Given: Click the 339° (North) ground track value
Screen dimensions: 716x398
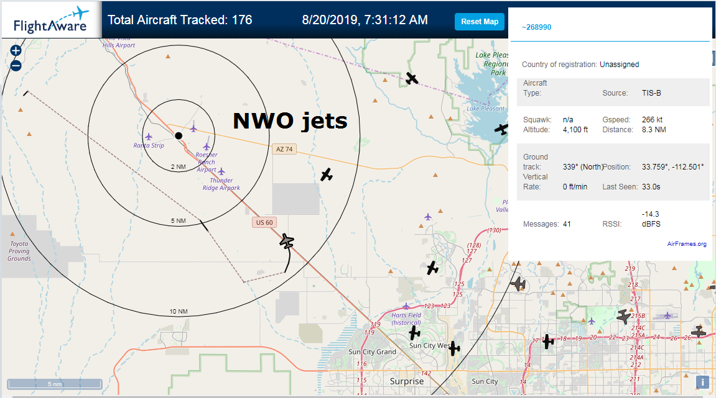Looking at the screenshot, I should click(x=583, y=167).
